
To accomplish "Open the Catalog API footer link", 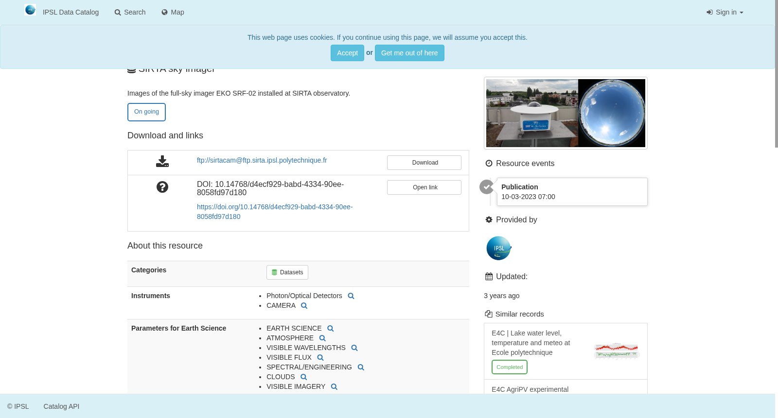I will tap(61, 406).
